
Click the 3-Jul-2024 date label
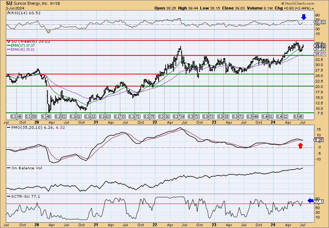pyautogui.click(x=15, y=8)
